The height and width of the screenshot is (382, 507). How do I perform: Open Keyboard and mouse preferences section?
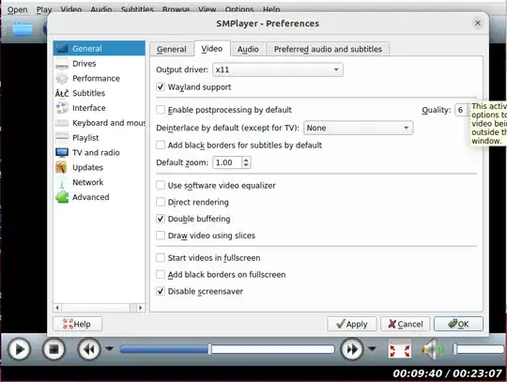click(99, 123)
